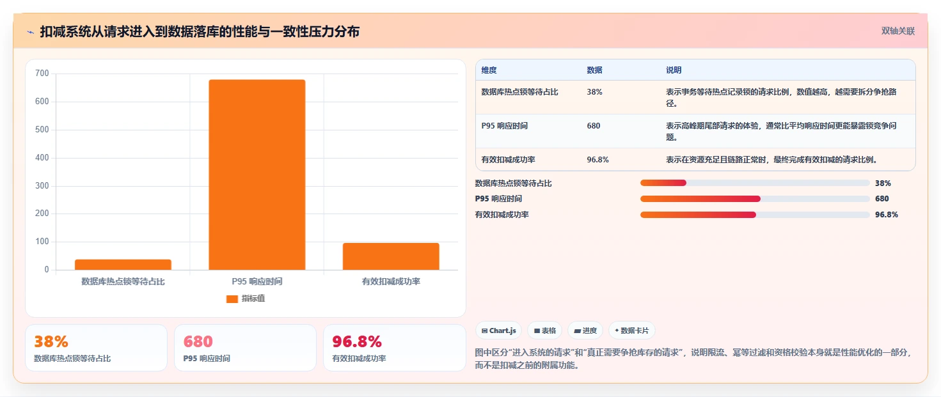Viewport: 941px width, 397px height.
Task: Click the dashboard title 扣减系统从请求进入到数据落库
Action: point(200,31)
